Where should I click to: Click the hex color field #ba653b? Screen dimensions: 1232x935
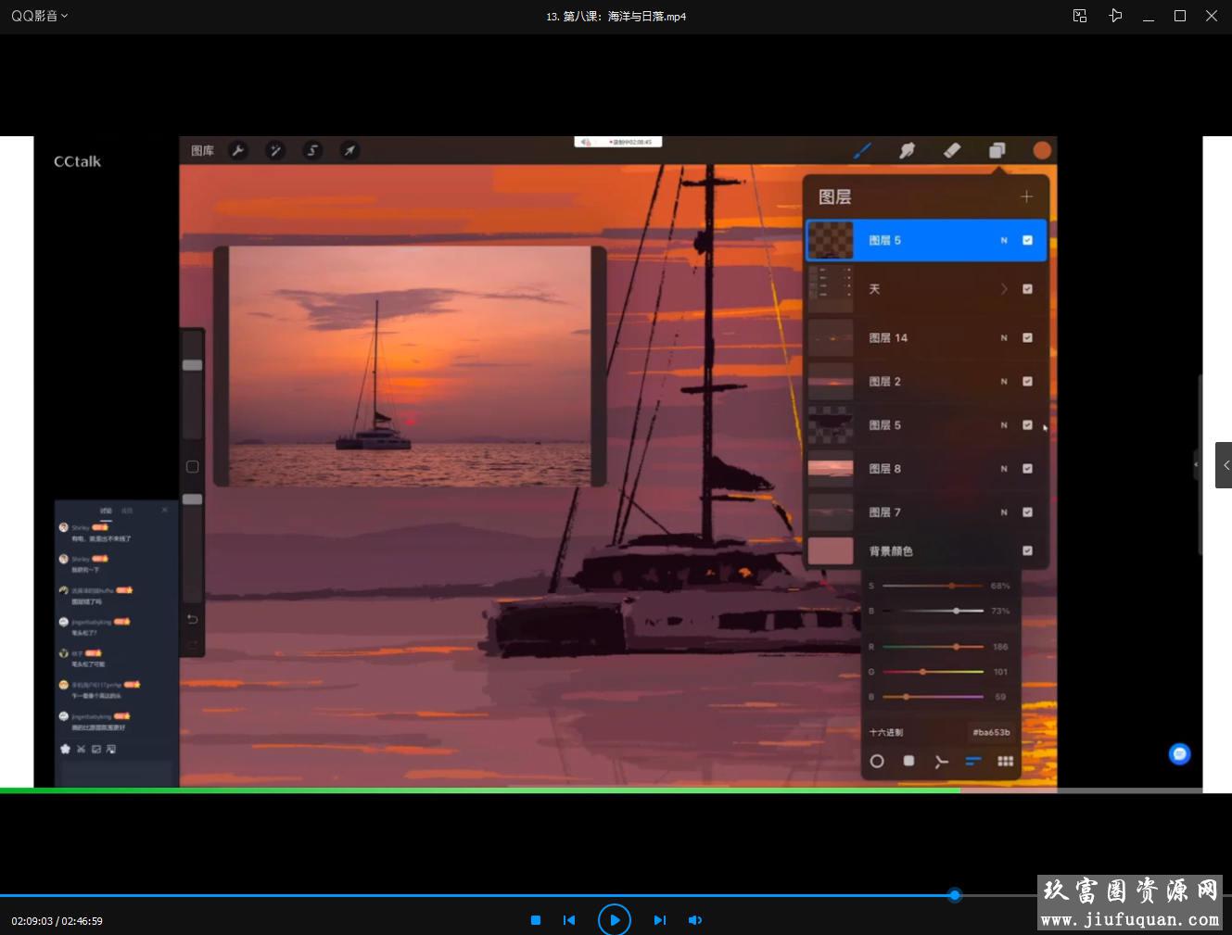(x=991, y=732)
